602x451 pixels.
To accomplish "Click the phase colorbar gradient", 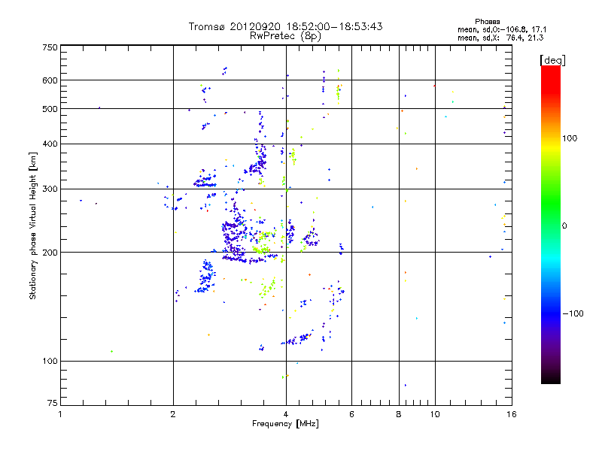I will click(x=551, y=224).
